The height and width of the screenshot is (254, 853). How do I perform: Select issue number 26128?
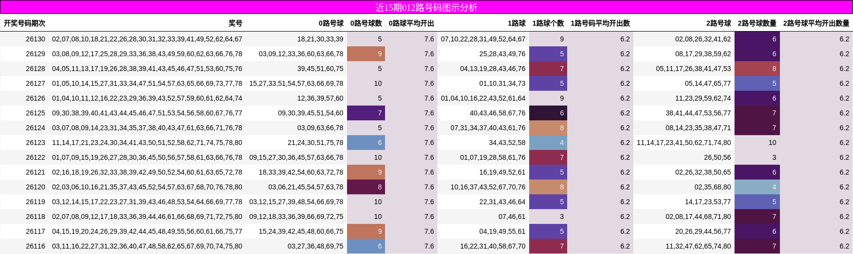[36, 69]
